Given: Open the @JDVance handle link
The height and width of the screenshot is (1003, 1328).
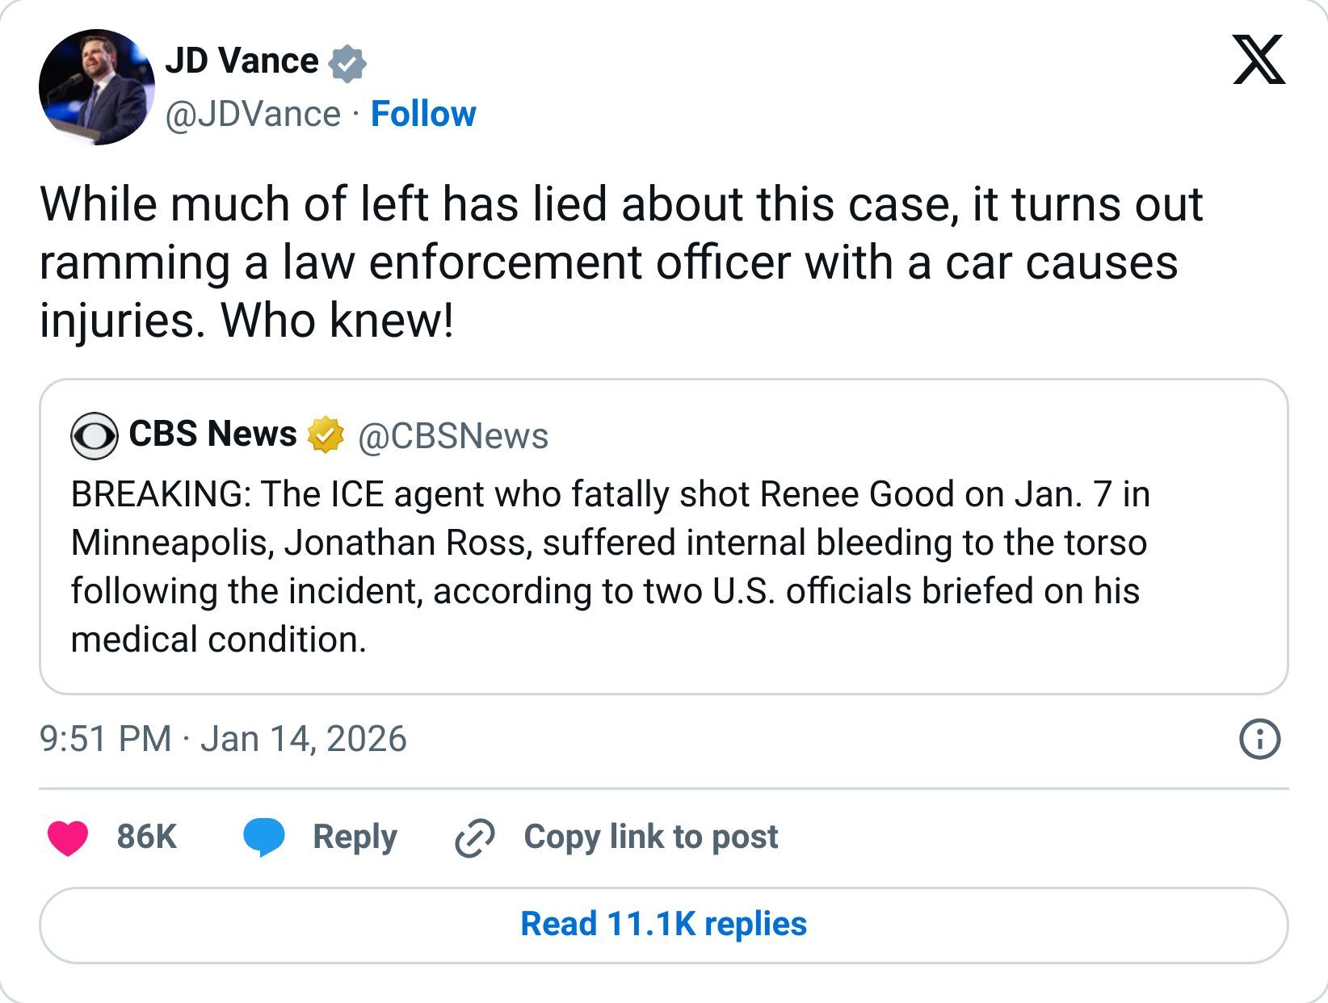Looking at the screenshot, I should (x=253, y=114).
